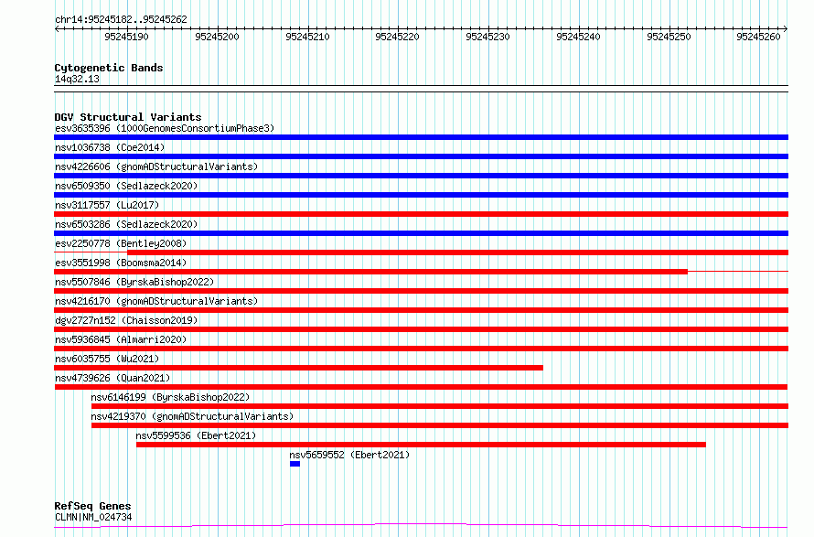This screenshot has width=814, height=537.
Task: Open the nsv3117557 (Lu2017) label
Action: tap(107, 205)
